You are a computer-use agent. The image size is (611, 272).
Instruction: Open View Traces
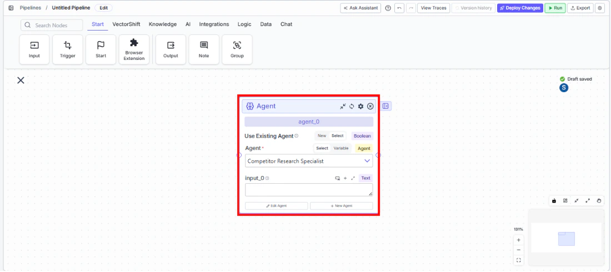(x=434, y=8)
